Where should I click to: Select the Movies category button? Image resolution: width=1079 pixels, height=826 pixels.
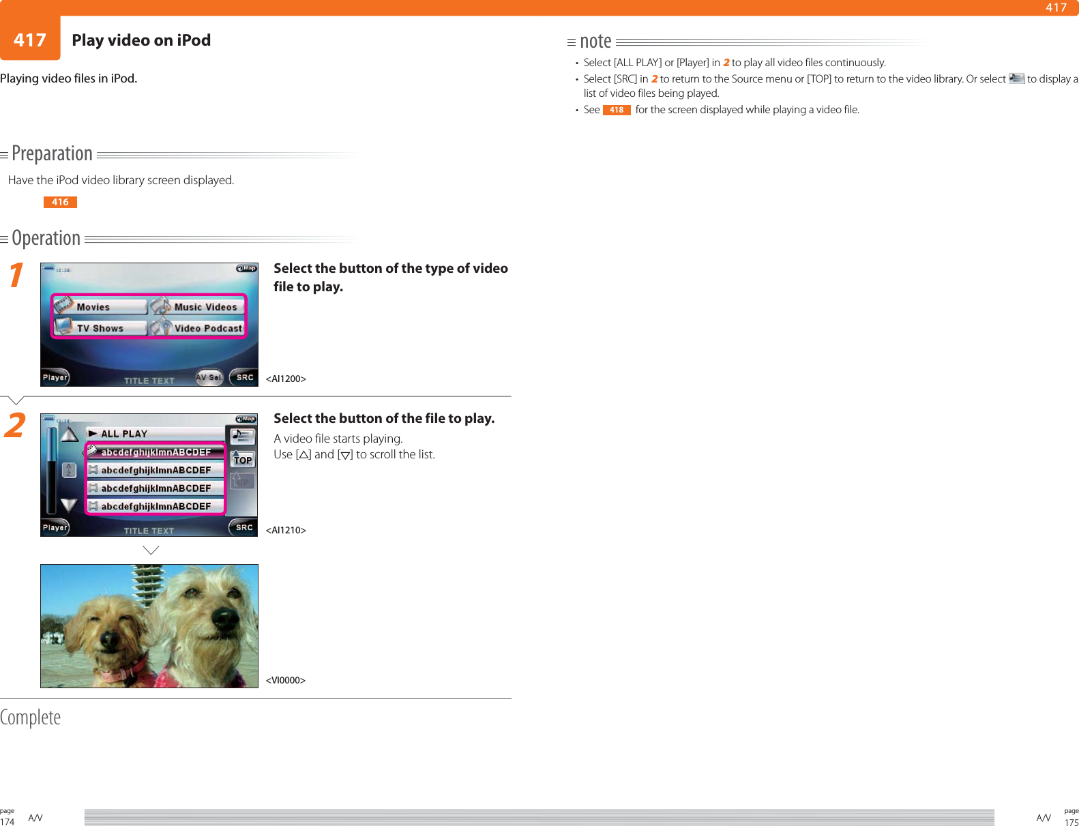tap(100, 306)
